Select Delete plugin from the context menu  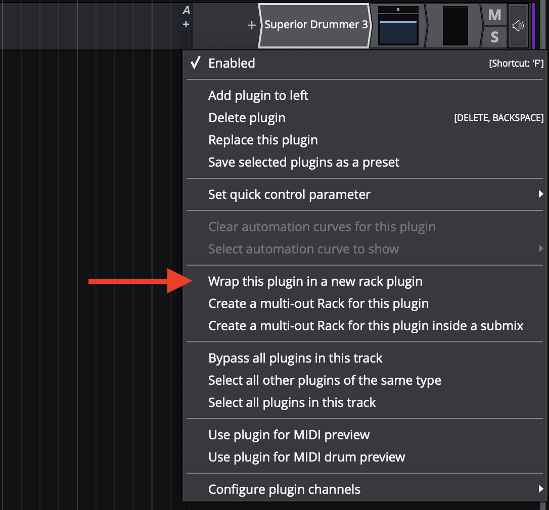coord(247,118)
